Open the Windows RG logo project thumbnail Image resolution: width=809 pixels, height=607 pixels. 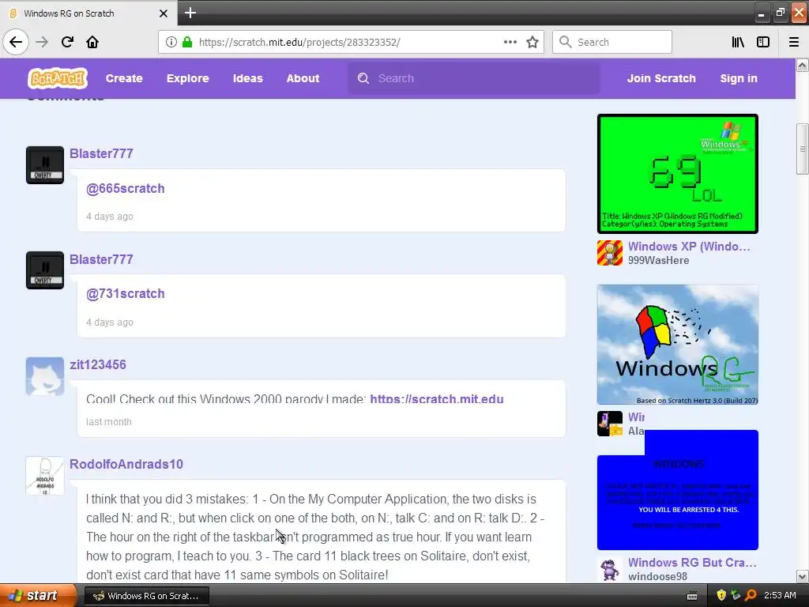[x=678, y=345]
